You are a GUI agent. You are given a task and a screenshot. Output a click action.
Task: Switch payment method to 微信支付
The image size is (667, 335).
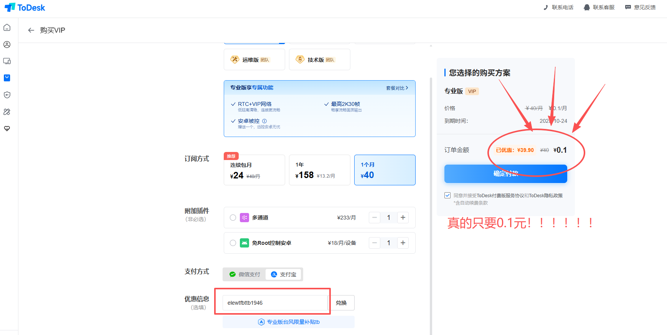tap(244, 274)
